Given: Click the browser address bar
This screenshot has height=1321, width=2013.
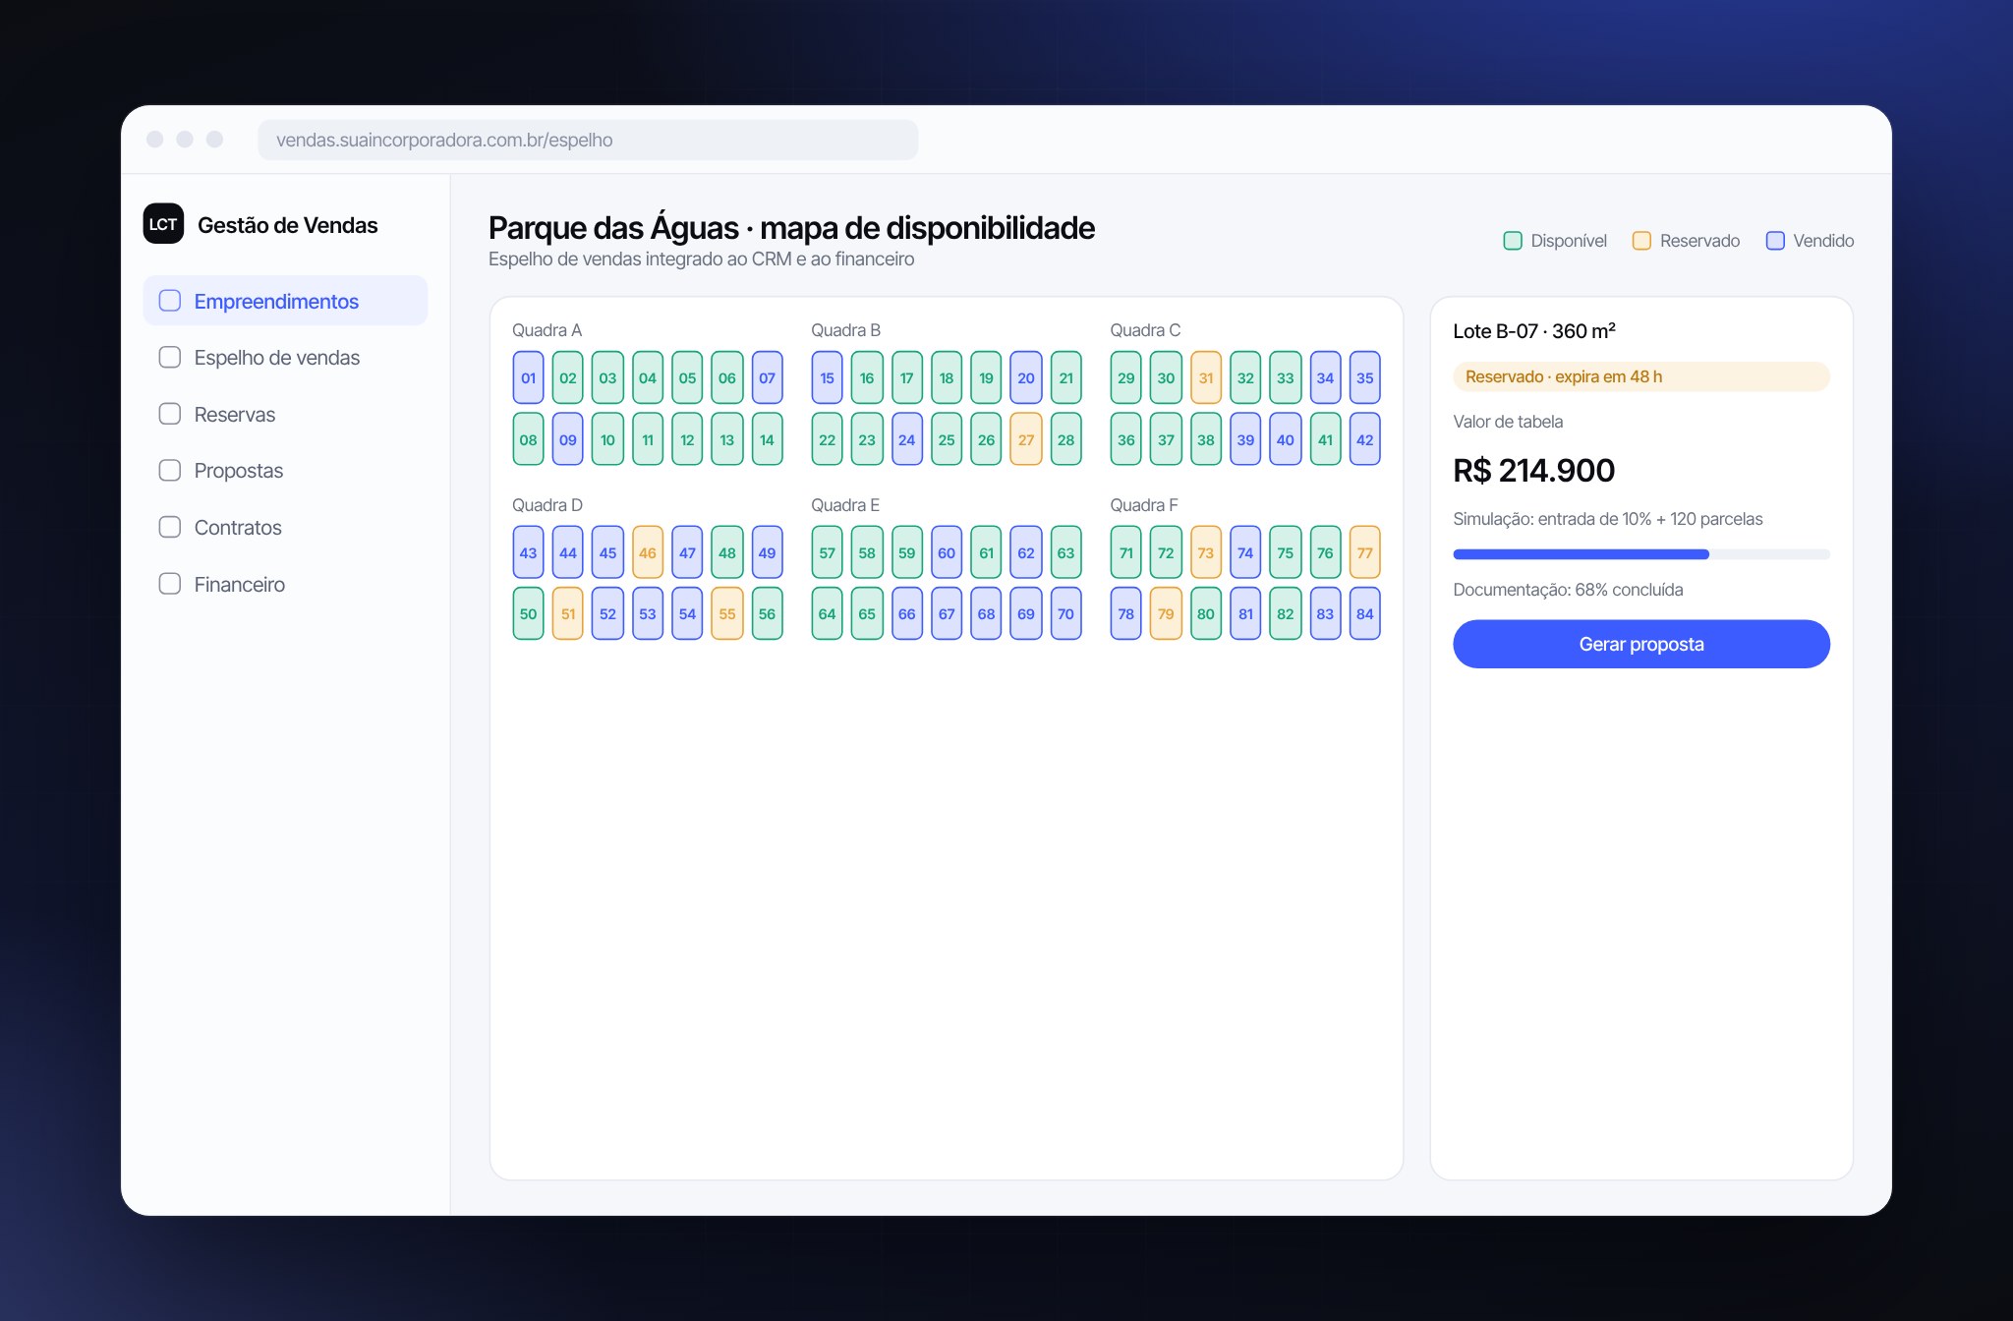Looking at the screenshot, I should point(588,140).
